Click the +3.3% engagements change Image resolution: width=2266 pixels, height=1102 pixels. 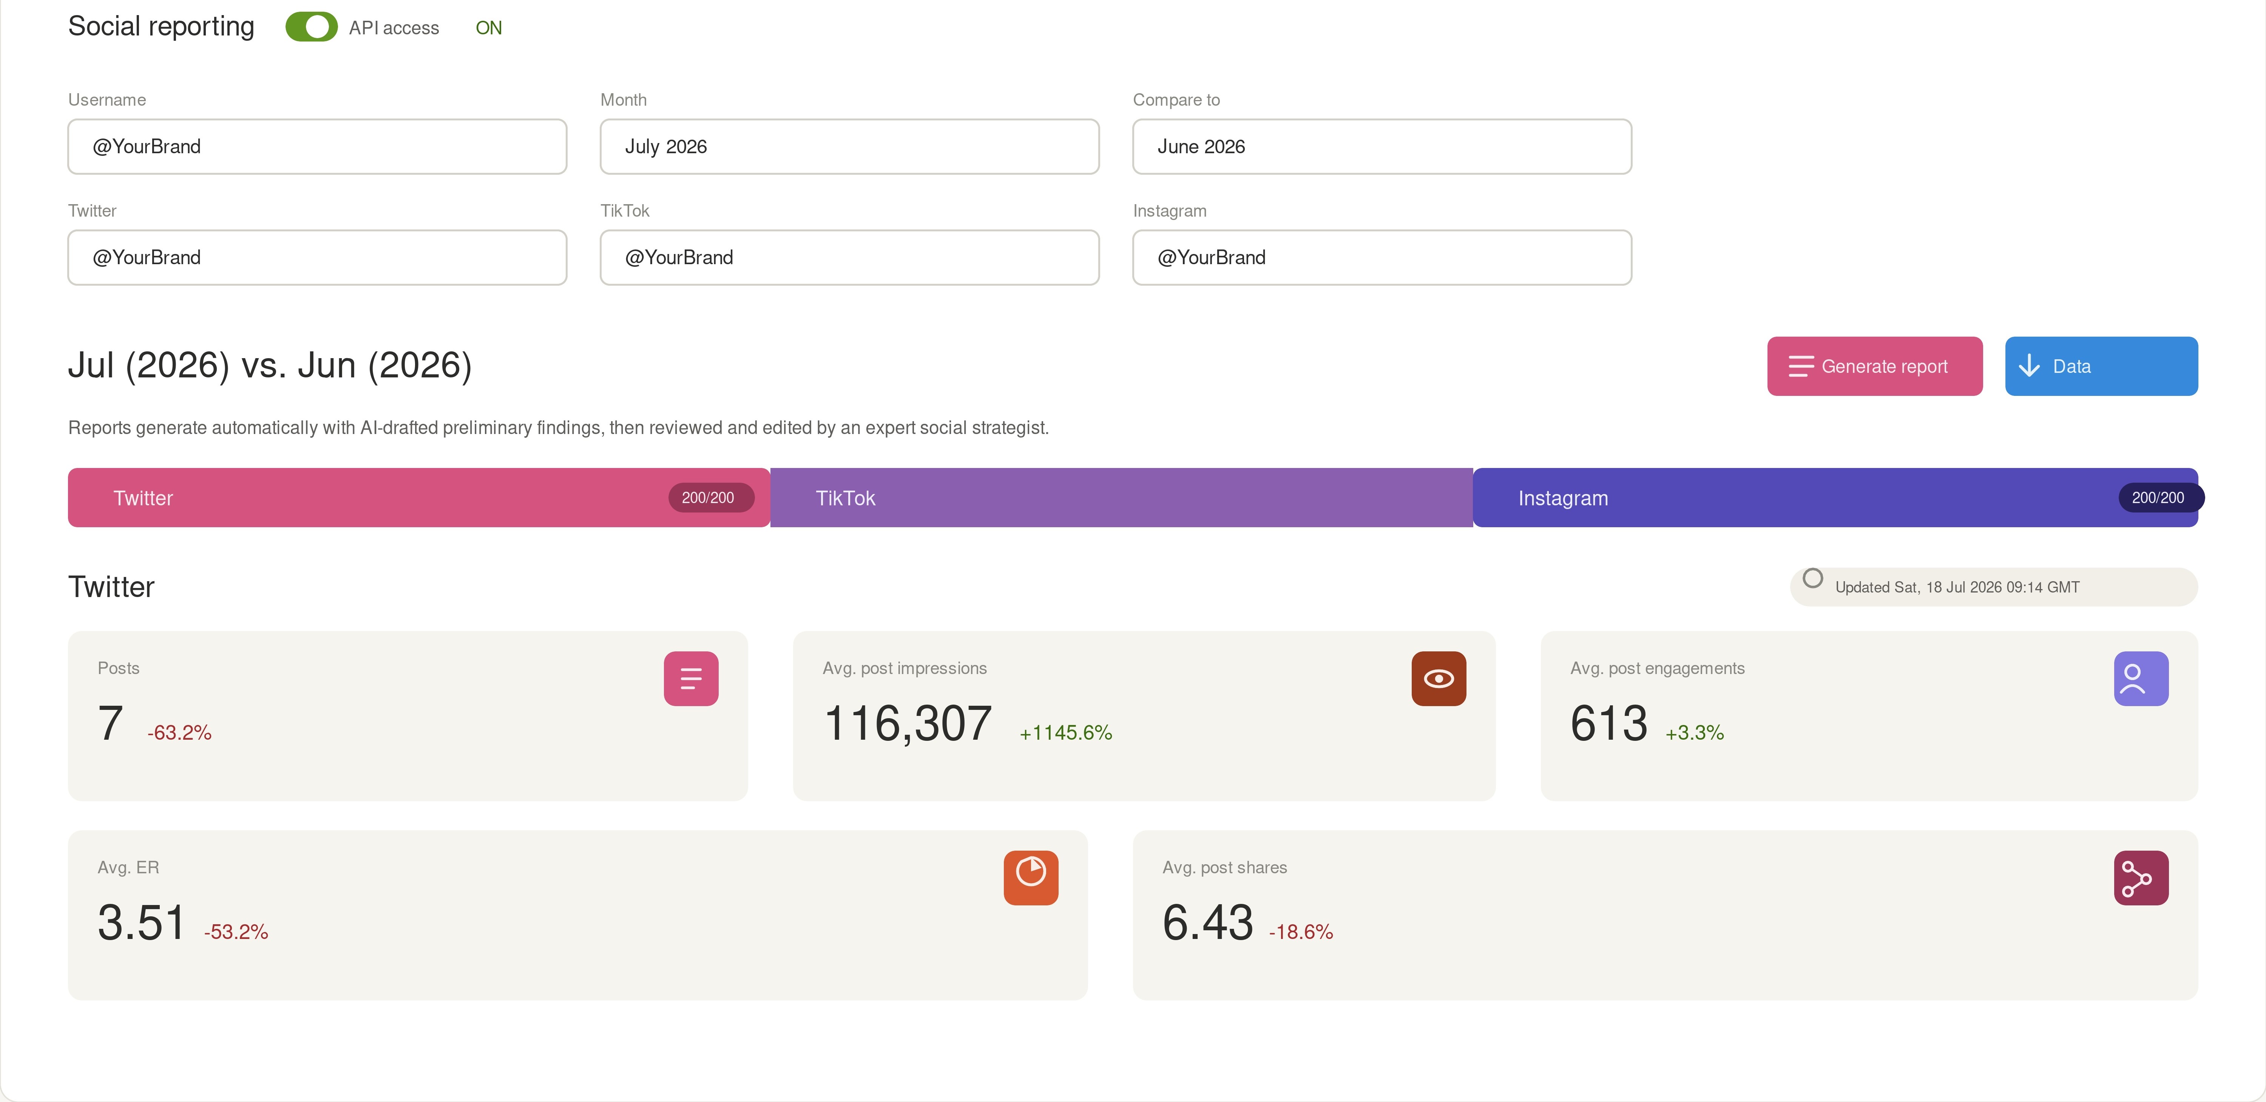pyautogui.click(x=1694, y=733)
